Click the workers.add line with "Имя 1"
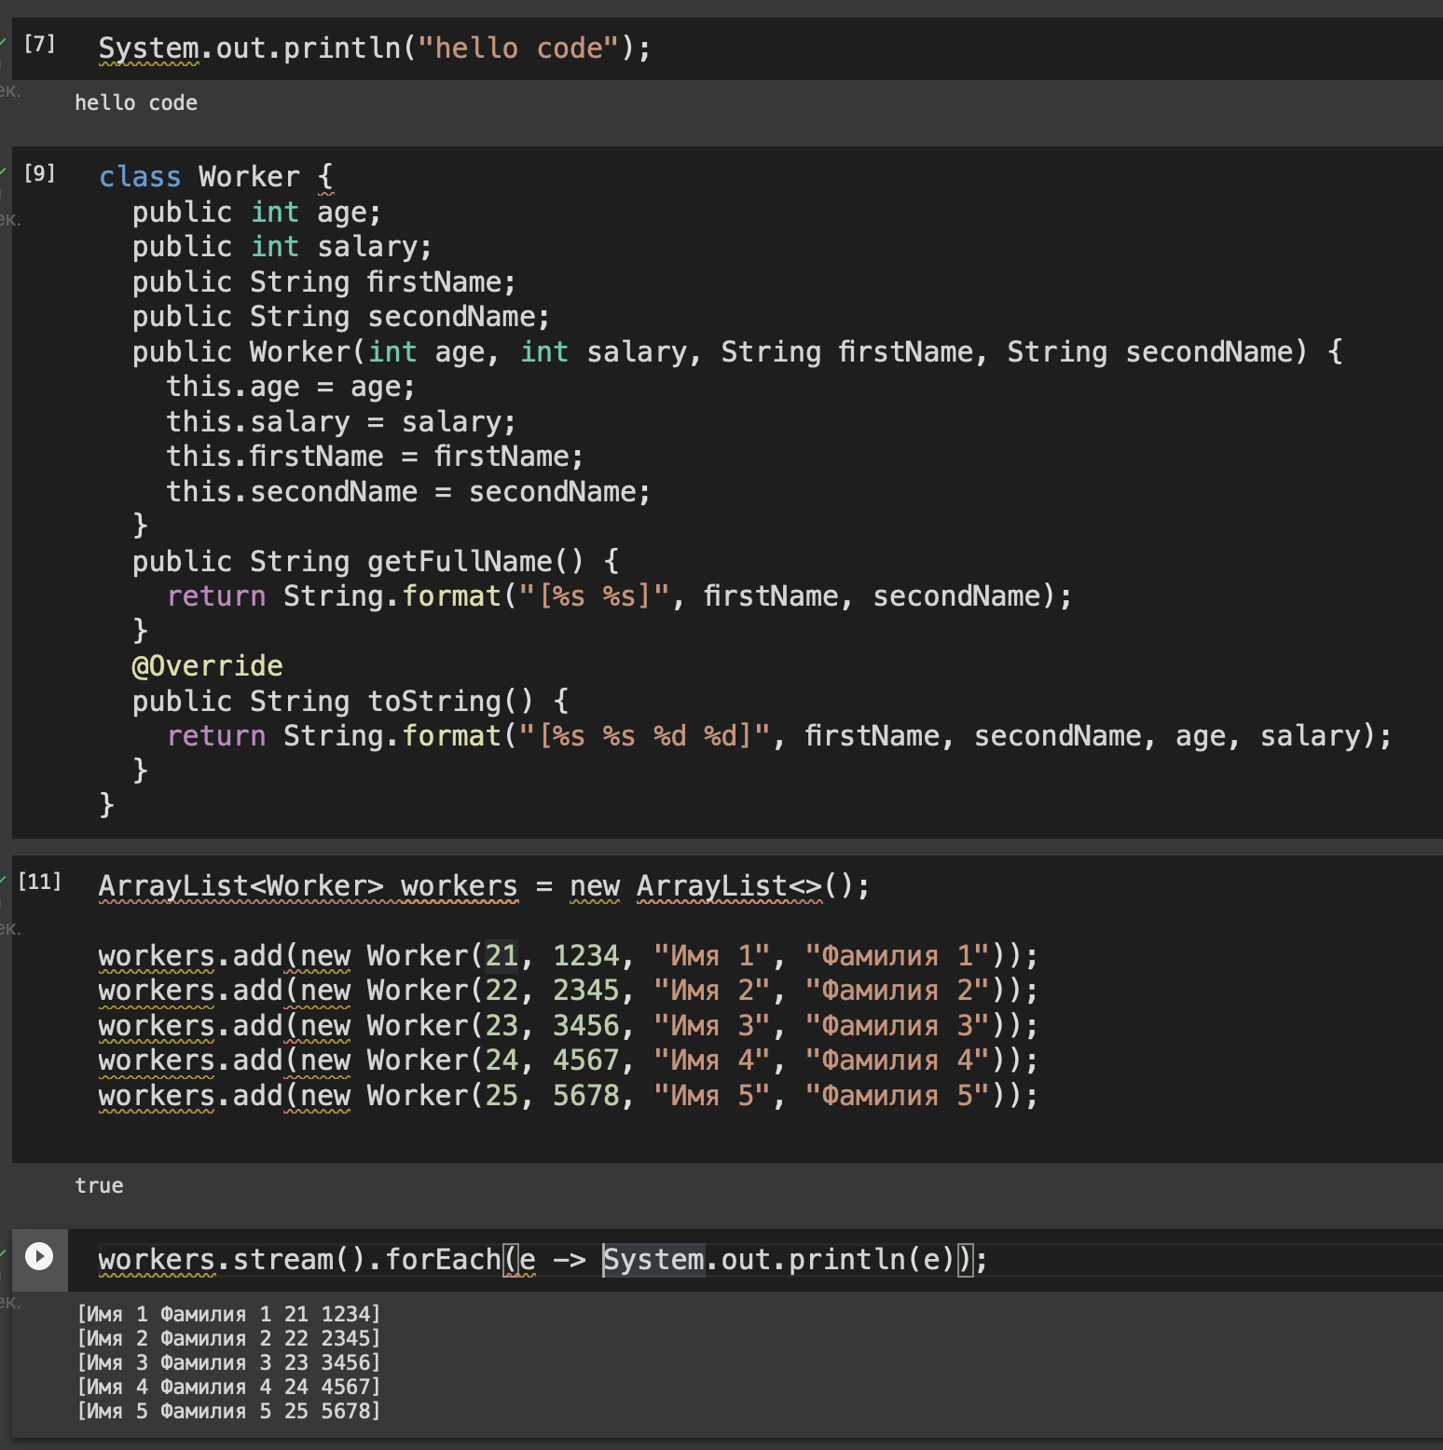This screenshot has height=1450, width=1443. pyautogui.click(x=567, y=956)
